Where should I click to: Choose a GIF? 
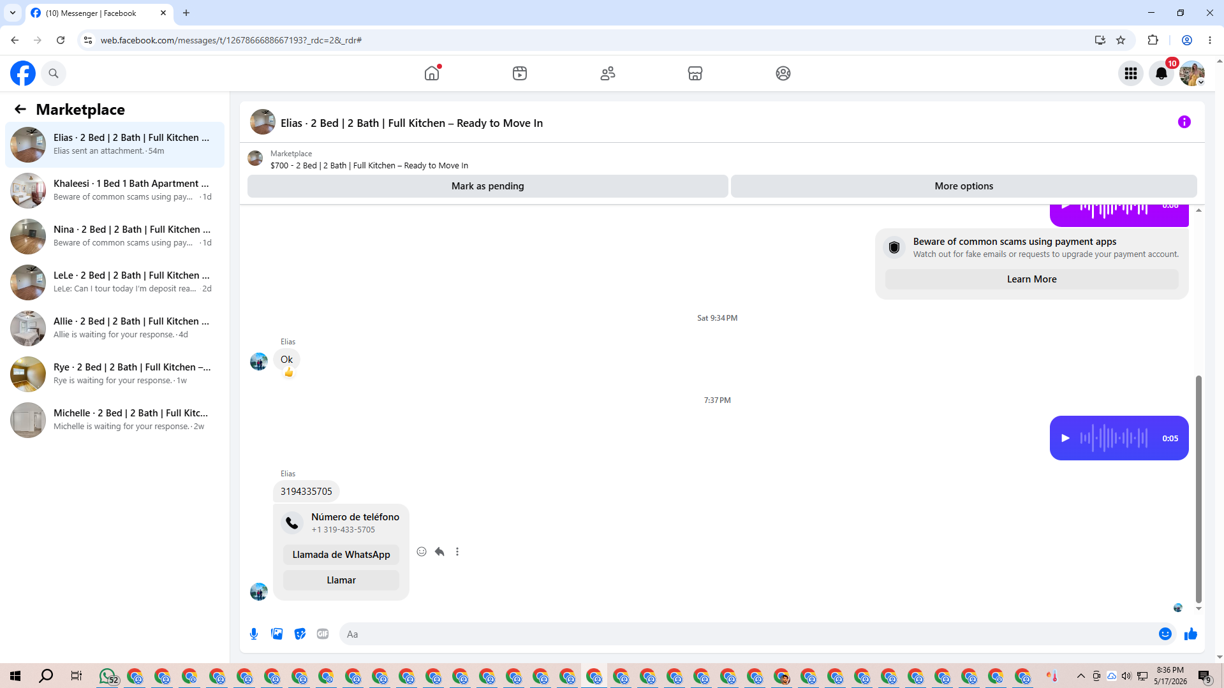point(323,634)
